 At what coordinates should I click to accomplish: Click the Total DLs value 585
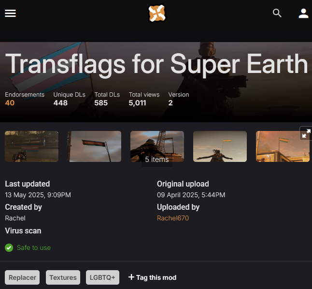[101, 103]
